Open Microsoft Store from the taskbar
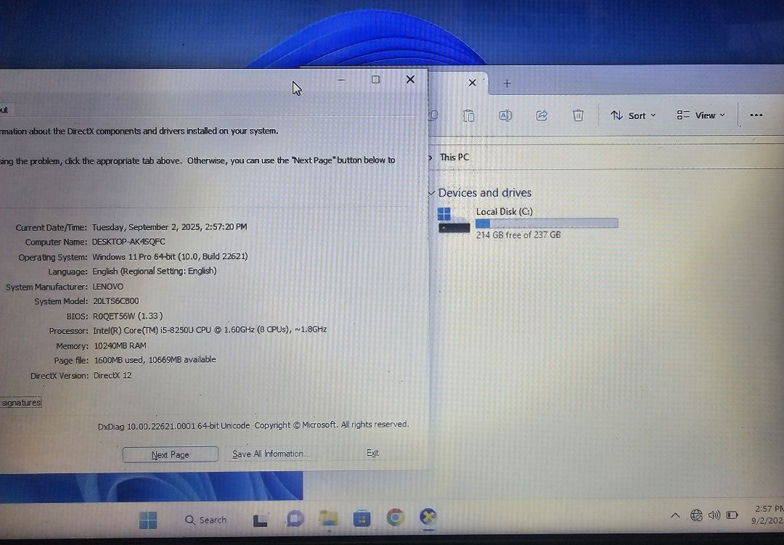This screenshot has height=545, width=784. [x=362, y=518]
